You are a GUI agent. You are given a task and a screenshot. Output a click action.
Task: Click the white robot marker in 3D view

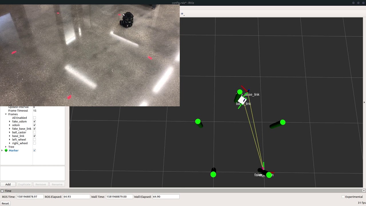click(242, 100)
